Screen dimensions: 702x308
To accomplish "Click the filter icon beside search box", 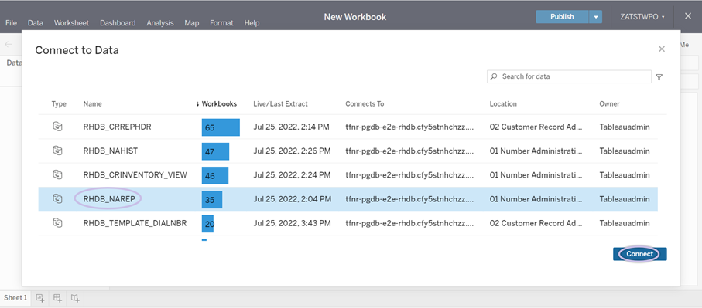I will click(659, 77).
